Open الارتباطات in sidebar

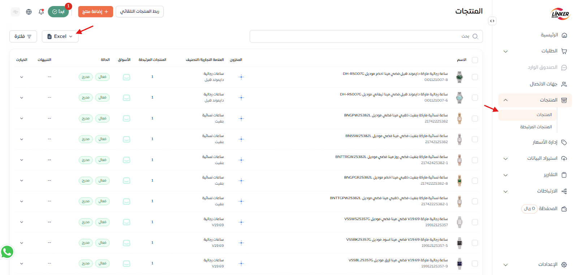coord(552,191)
